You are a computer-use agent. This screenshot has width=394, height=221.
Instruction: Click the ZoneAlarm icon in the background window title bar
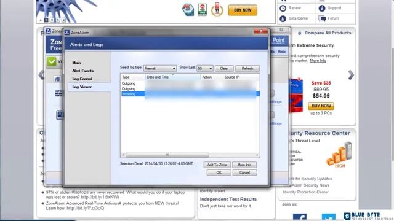(x=48, y=31)
